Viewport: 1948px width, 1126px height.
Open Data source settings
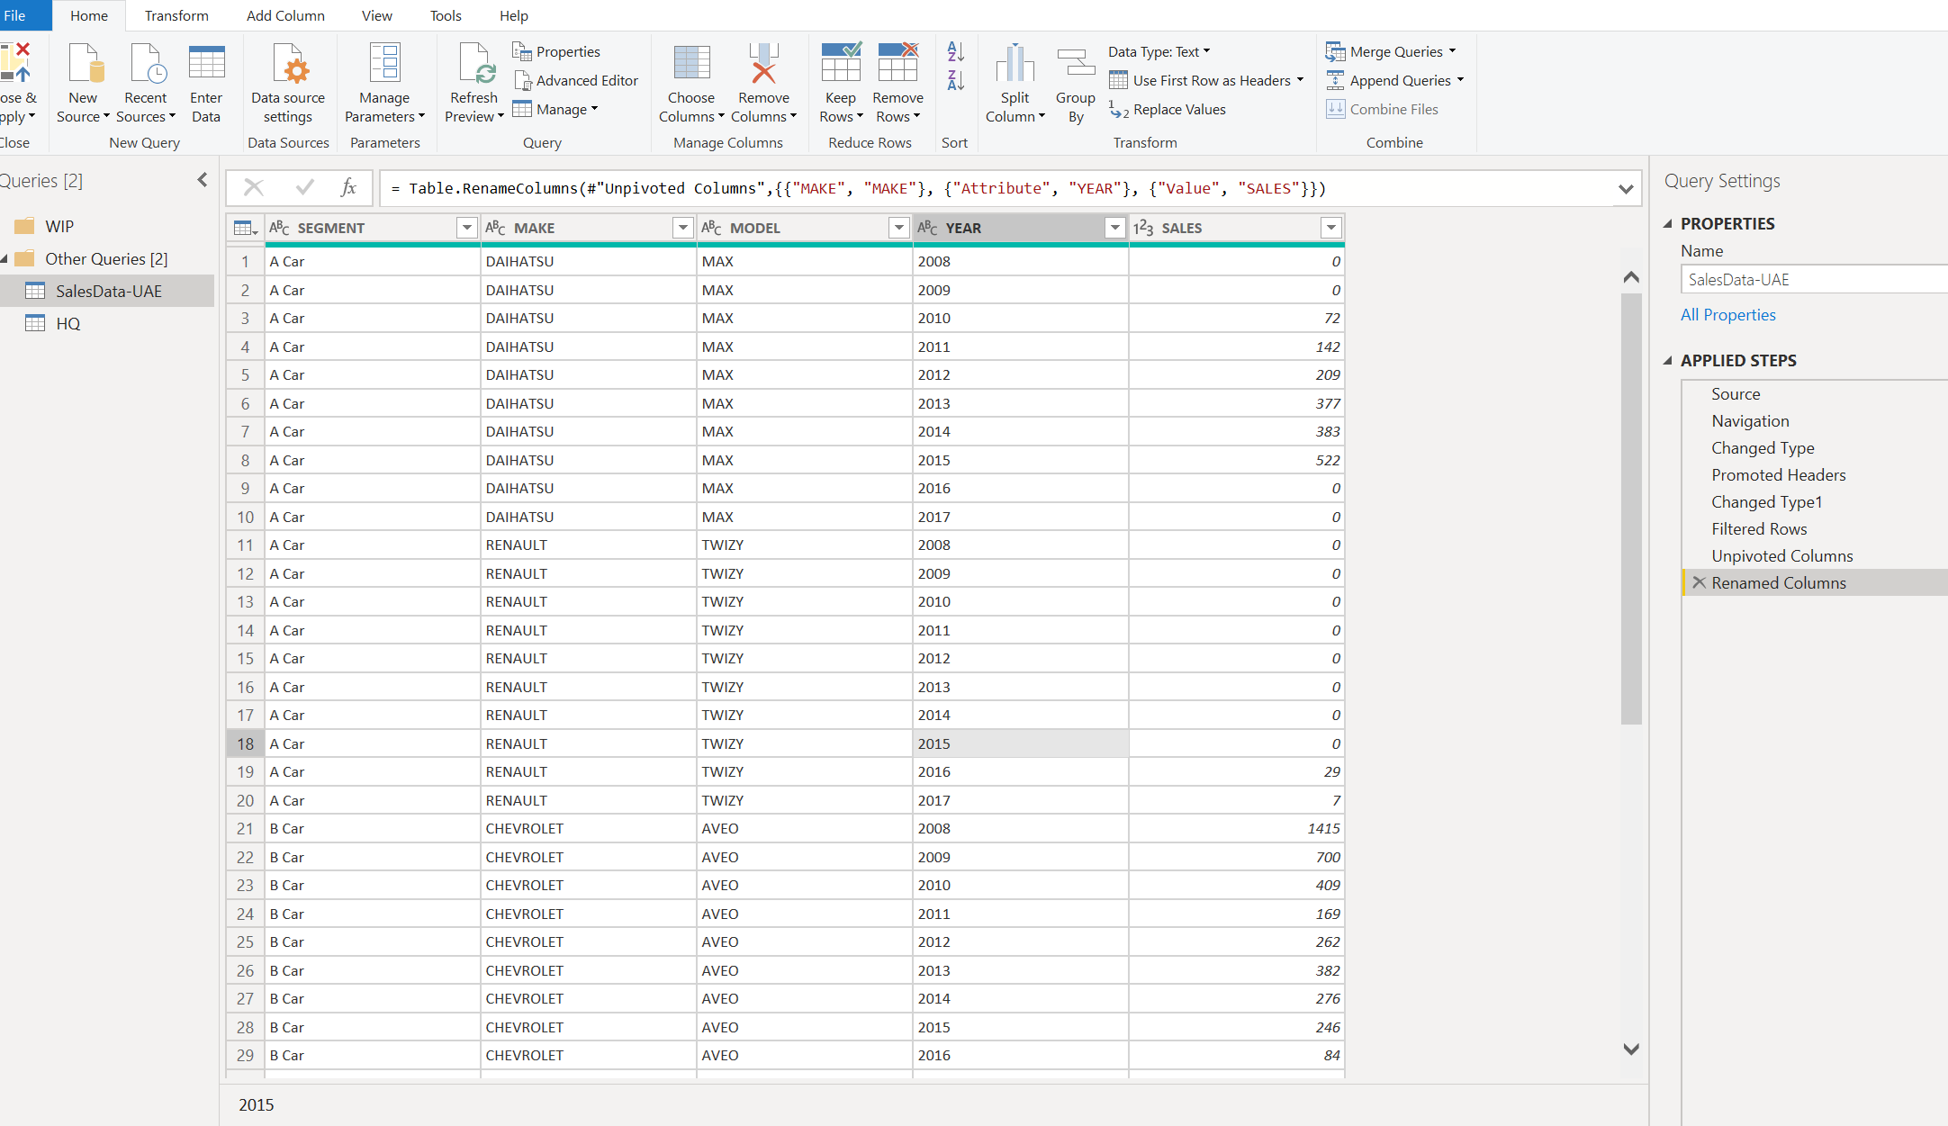(x=288, y=85)
